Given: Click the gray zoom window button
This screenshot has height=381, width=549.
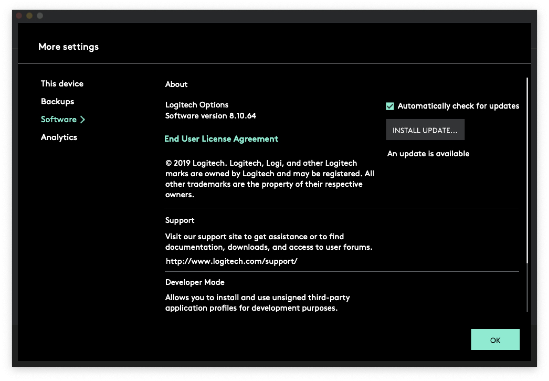Looking at the screenshot, I should pyautogui.click(x=40, y=16).
